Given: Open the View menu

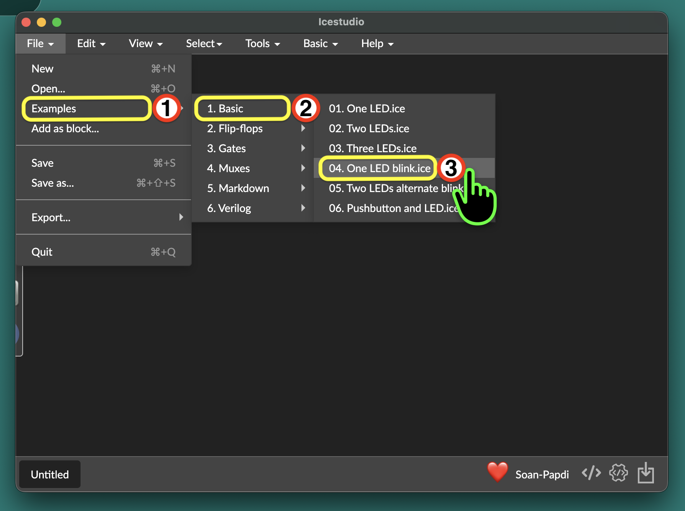Looking at the screenshot, I should [146, 44].
